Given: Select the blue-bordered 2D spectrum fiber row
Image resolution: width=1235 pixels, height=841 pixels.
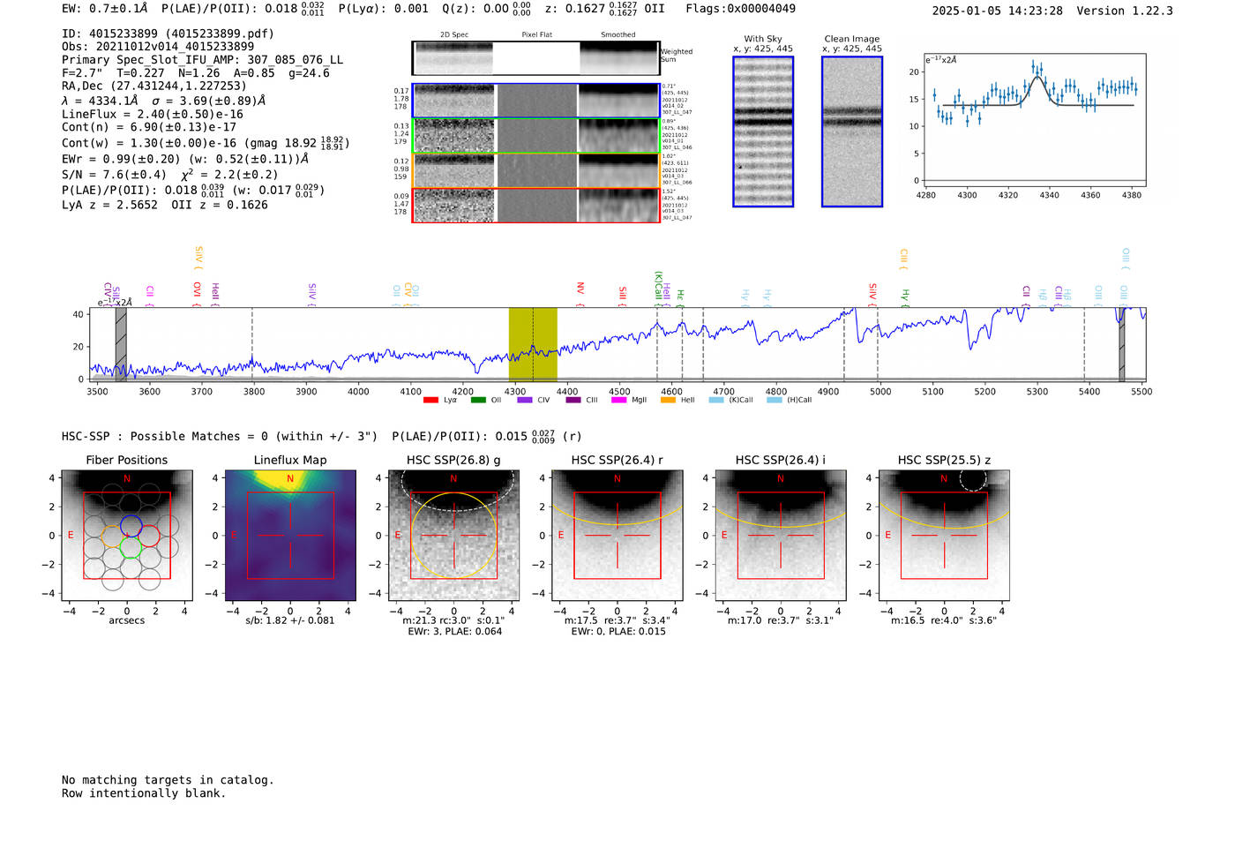Looking at the screenshot, I should coord(535,101).
